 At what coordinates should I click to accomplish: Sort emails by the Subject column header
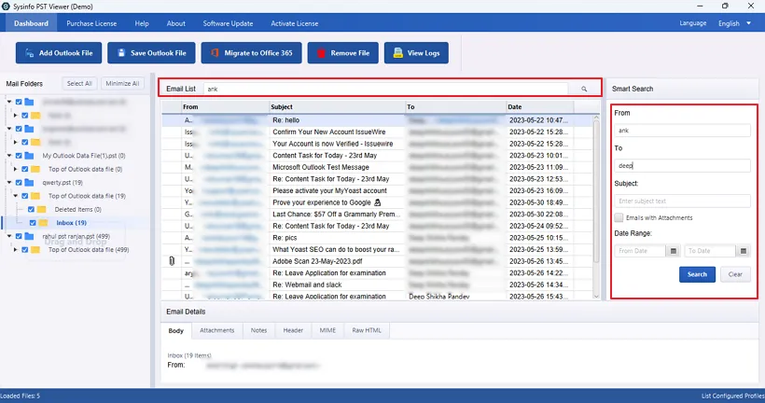pos(338,107)
